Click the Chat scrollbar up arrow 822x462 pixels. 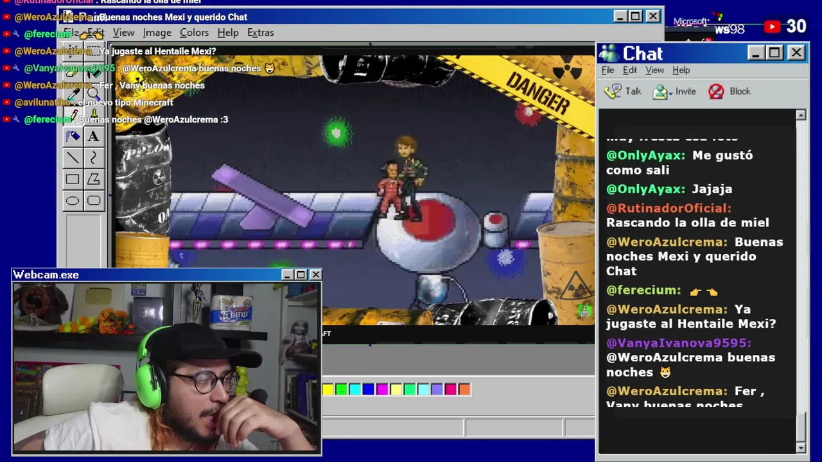point(801,115)
